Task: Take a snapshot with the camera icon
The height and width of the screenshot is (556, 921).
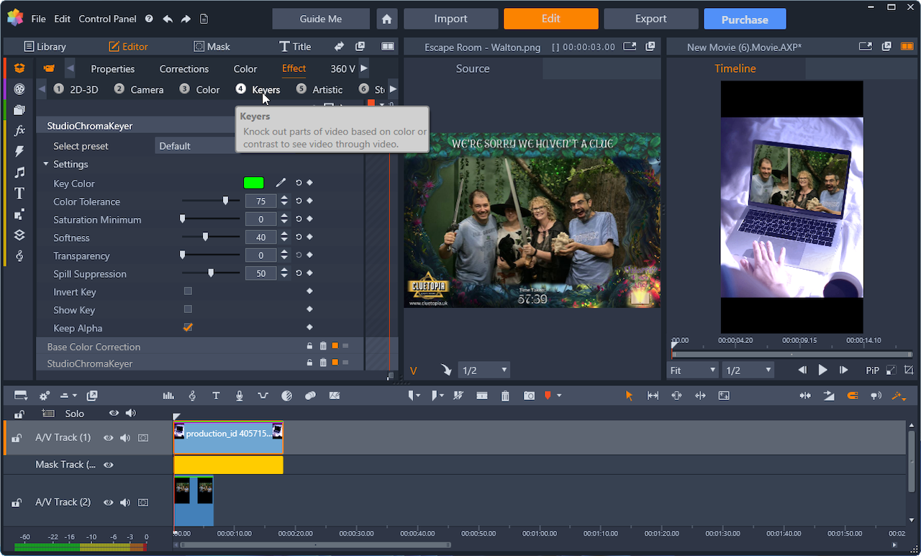Action: tap(529, 396)
